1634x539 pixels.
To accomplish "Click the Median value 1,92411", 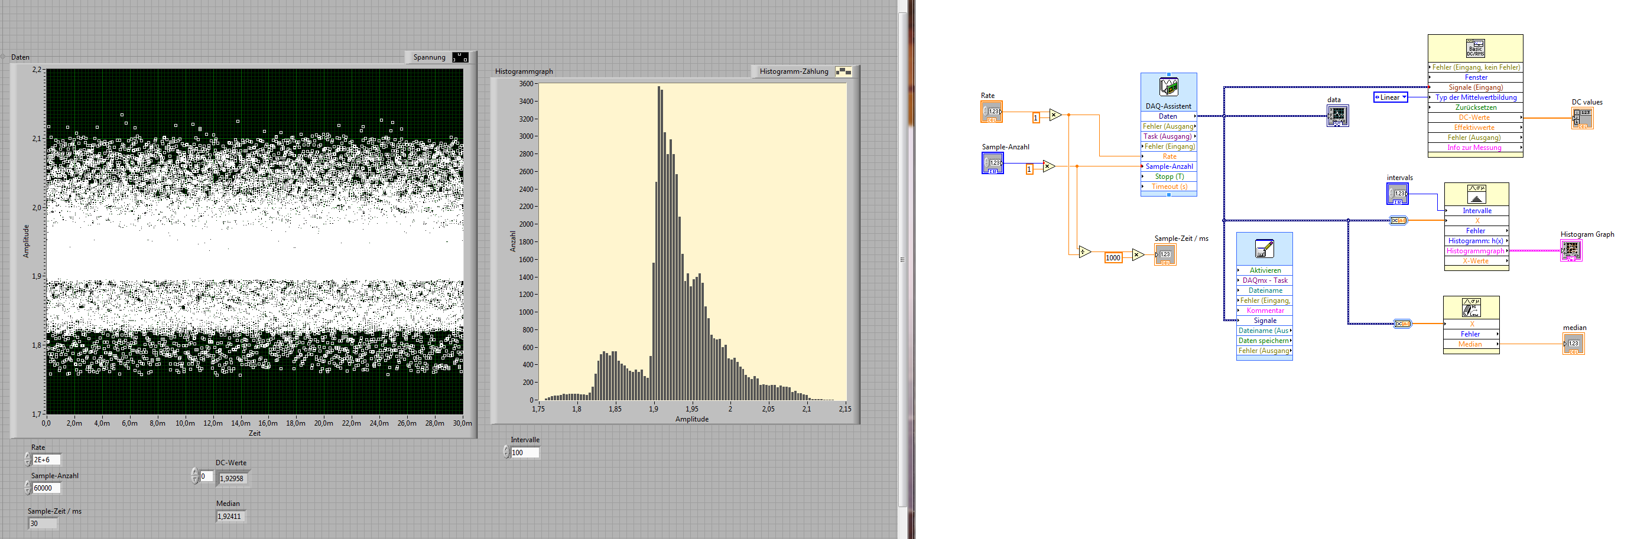I will click(230, 517).
